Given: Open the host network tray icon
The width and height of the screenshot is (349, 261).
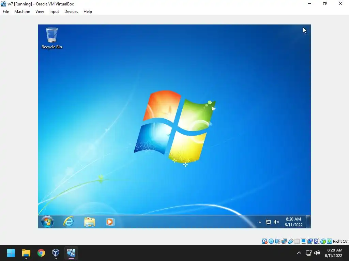Looking at the screenshot, I should pos(308,253).
